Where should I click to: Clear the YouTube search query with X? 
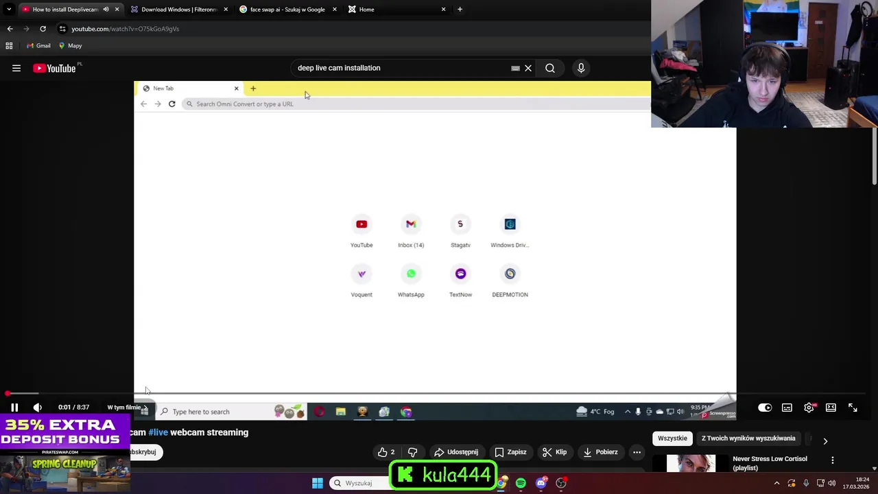click(528, 68)
